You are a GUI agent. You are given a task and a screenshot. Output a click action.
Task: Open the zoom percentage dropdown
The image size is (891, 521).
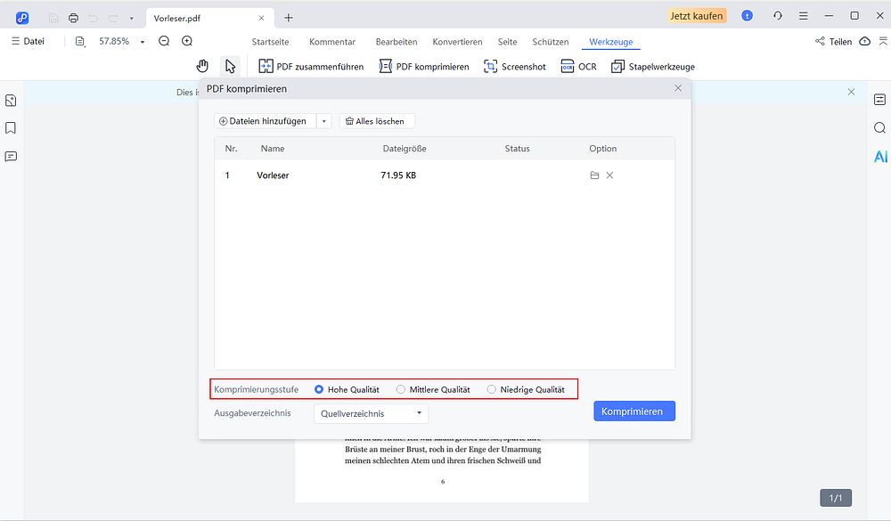142,42
